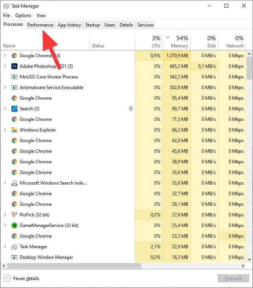Click the green leaf status icon on the Search row

(131, 109)
